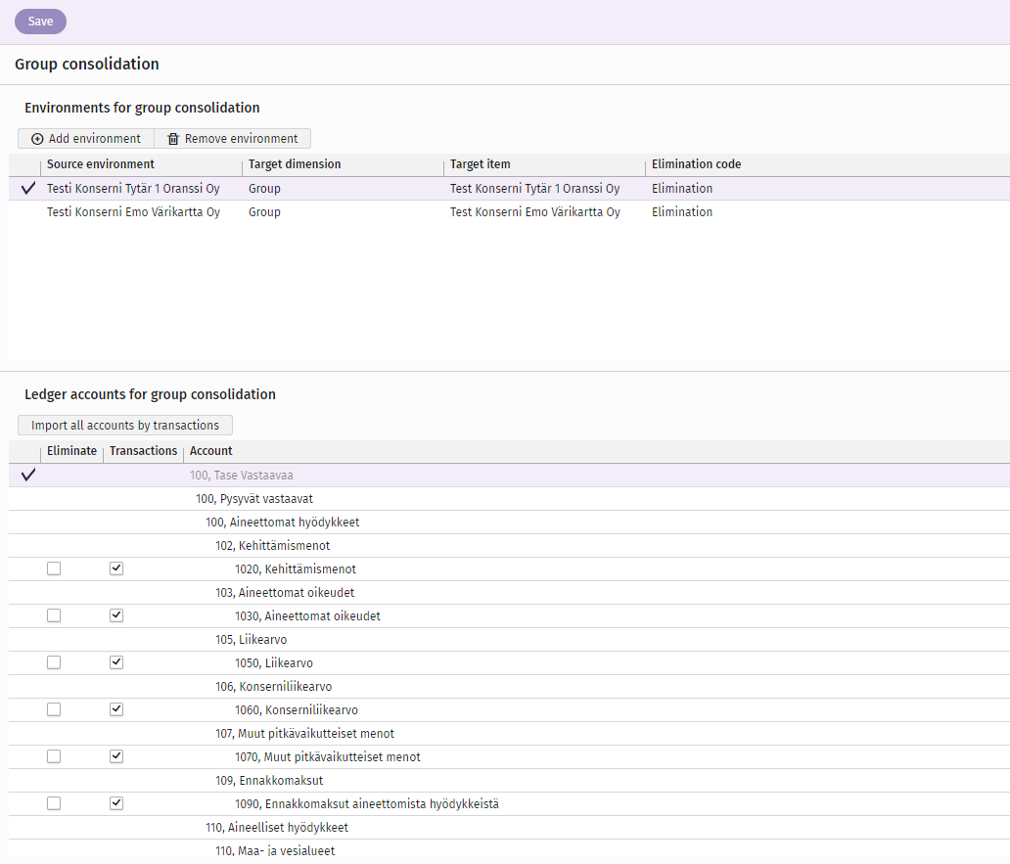This screenshot has height=864, width=1010.
Task: Click the checkmark on the Tytär 1 Oranssi row
Action: pos(28,189)
